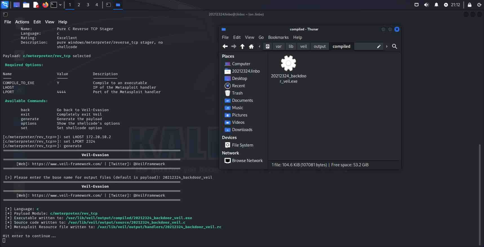The width and height of the screenshot is (484, 247).
Task: Navigate to the output path segment
Action: pos(320,46)
